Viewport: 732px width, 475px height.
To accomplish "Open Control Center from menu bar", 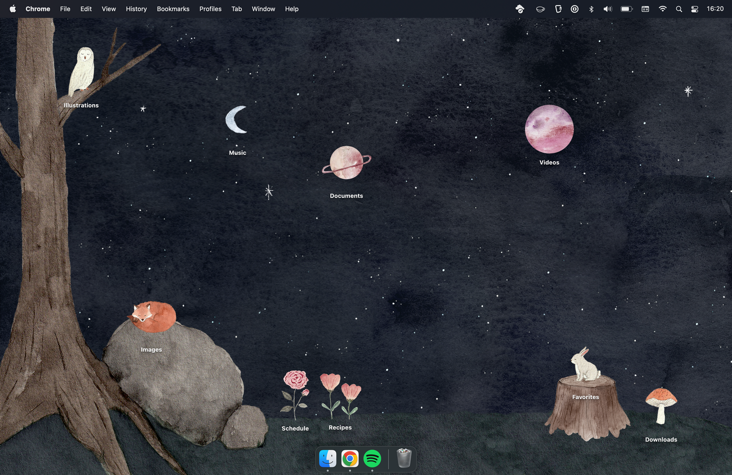I will pyautogui.click(x=695, y=9).
